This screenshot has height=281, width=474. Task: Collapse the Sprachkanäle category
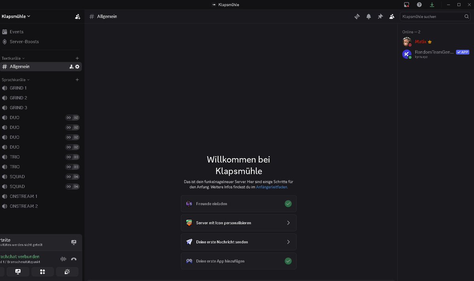coord(15,79)
